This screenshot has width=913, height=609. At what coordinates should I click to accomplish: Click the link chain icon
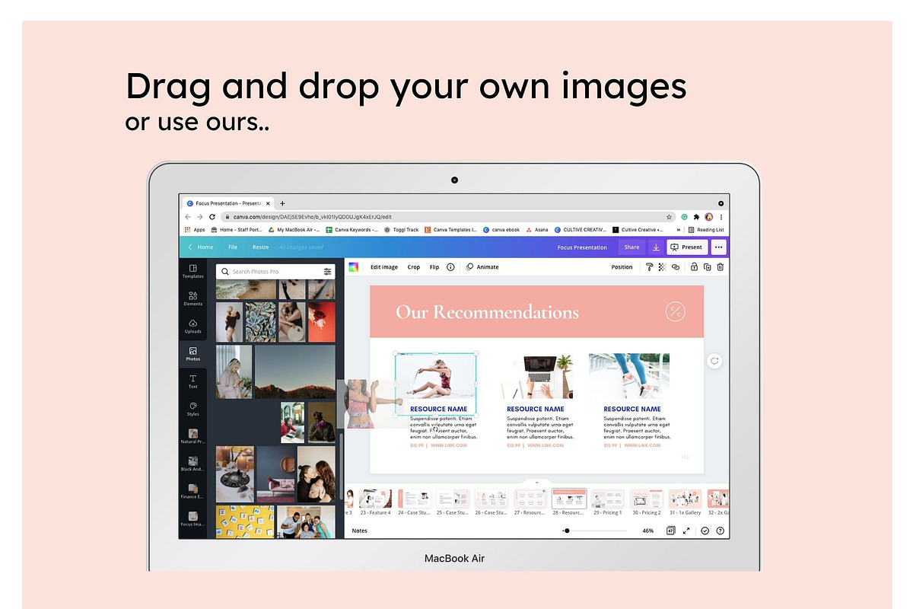[675, 267]
